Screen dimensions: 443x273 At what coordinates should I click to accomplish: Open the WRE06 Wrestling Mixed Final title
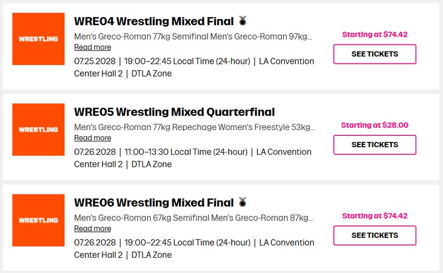[x=153, y=202]
